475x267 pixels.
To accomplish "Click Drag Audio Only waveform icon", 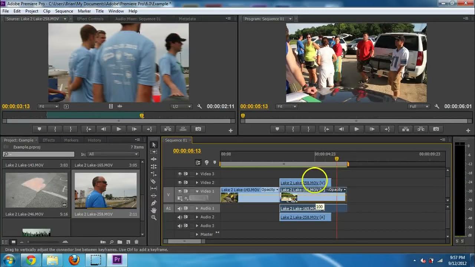I will click(120, 106).
